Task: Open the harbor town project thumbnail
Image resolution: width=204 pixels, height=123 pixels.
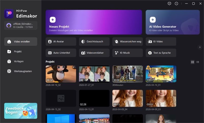Action: coord(94,119)
